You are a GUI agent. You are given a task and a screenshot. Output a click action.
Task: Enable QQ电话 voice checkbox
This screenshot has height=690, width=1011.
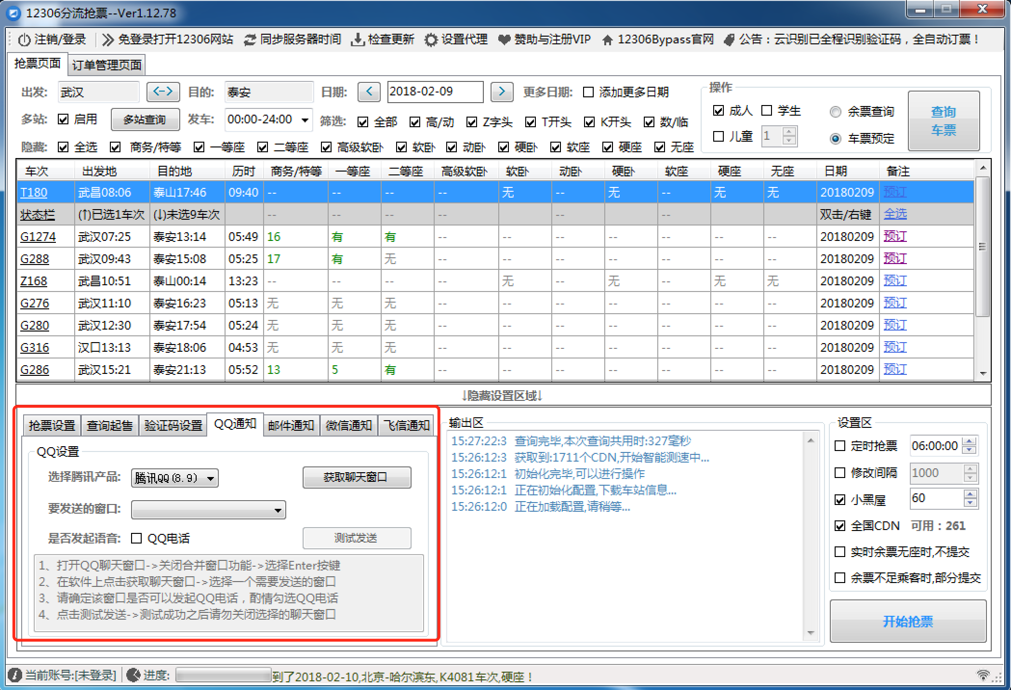pos(136,538)
